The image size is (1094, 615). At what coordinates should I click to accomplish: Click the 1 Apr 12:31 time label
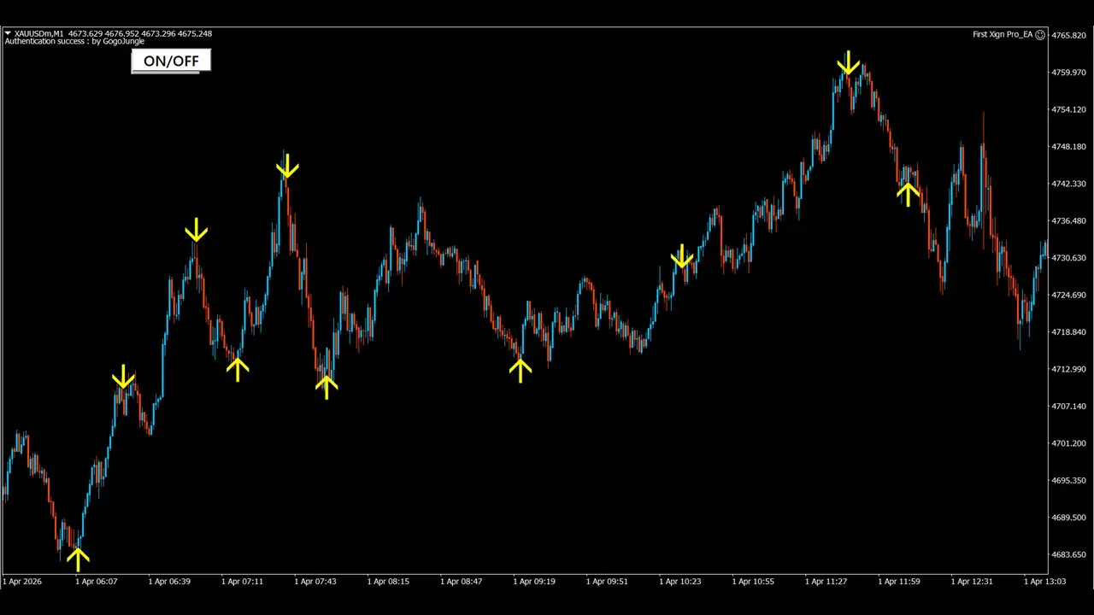[973, 582]
